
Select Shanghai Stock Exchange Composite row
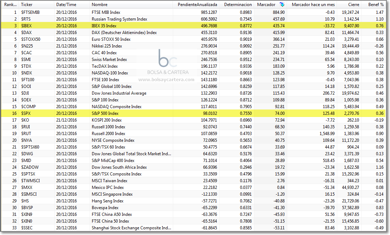[x=193, y=227]
